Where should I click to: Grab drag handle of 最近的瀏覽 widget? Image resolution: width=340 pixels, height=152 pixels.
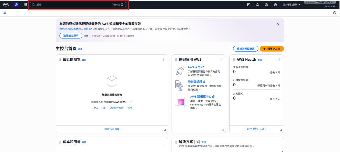coord(60,60)
